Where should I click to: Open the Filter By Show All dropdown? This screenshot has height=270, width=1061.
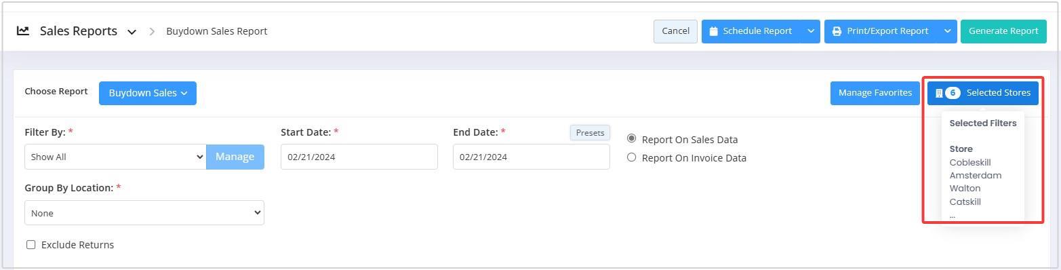(x=115, y=157)
